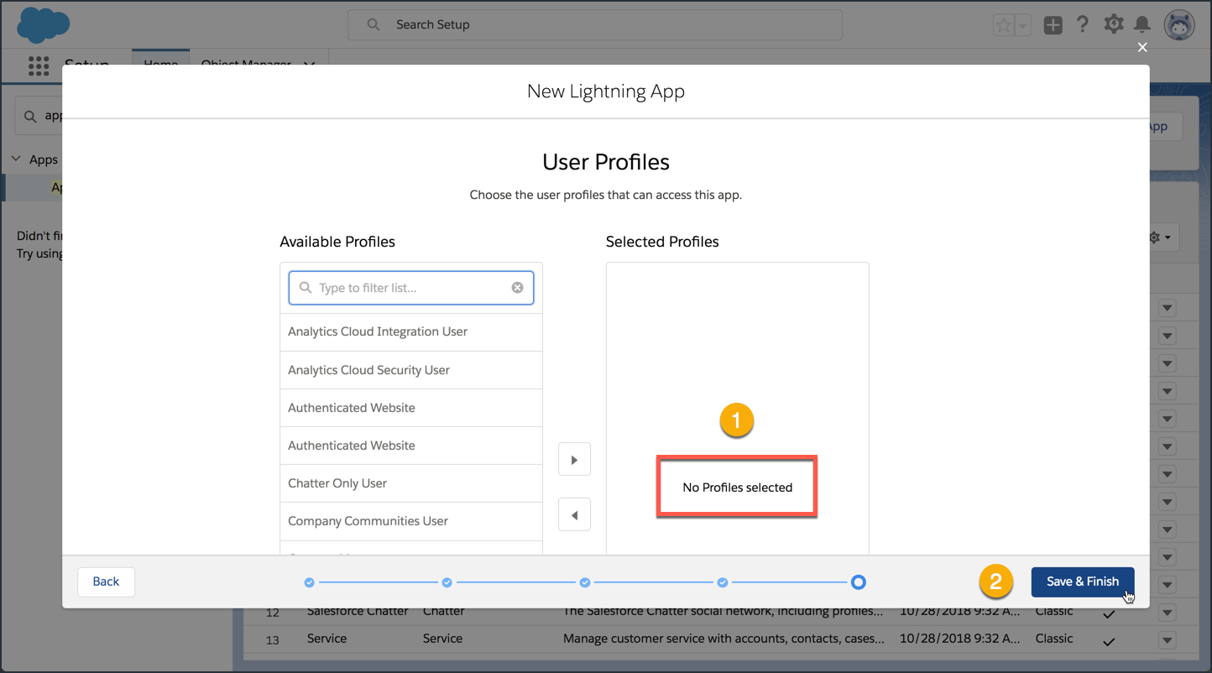Viewport: 1212px width, 673px height.
Task: Collapse the Apps tree section
Action: pyautogui.click(x=16, y=159)
